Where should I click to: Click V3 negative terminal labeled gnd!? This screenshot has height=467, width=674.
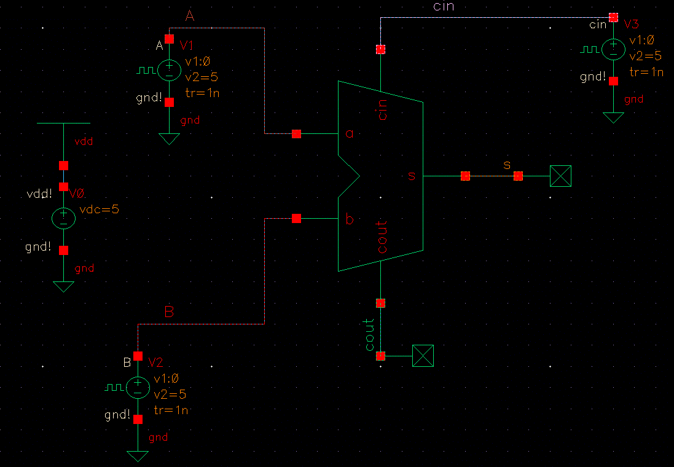click(613, 81)
